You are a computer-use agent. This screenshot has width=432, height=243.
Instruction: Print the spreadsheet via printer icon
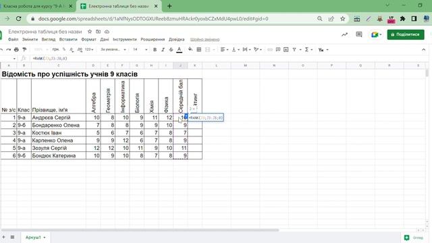click(16, 49)
